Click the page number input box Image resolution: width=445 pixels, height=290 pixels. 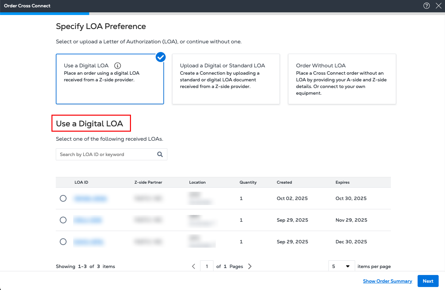(207, 266)
